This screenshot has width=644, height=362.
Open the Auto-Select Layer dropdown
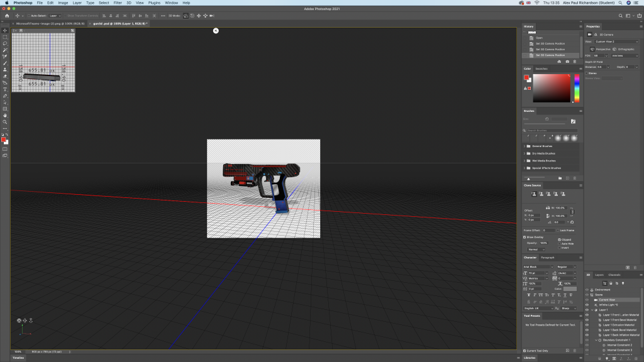tap(55, 16)
